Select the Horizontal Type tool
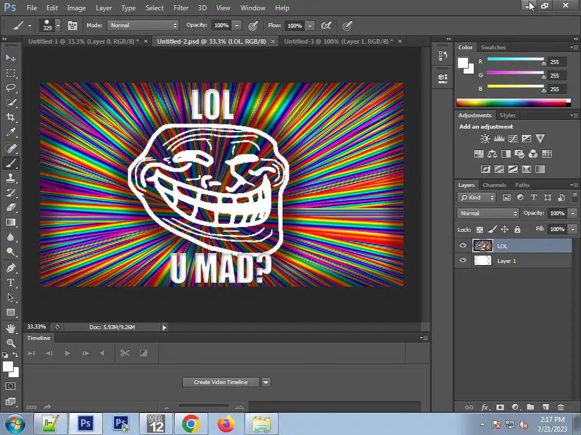The height and width of the screenshot is (435, 581). [11, 283]
